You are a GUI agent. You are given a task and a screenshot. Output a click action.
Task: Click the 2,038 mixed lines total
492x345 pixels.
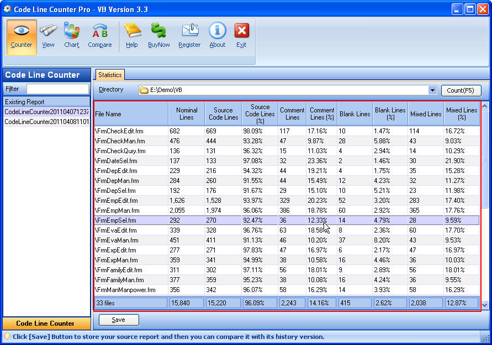tap(426, 303)
